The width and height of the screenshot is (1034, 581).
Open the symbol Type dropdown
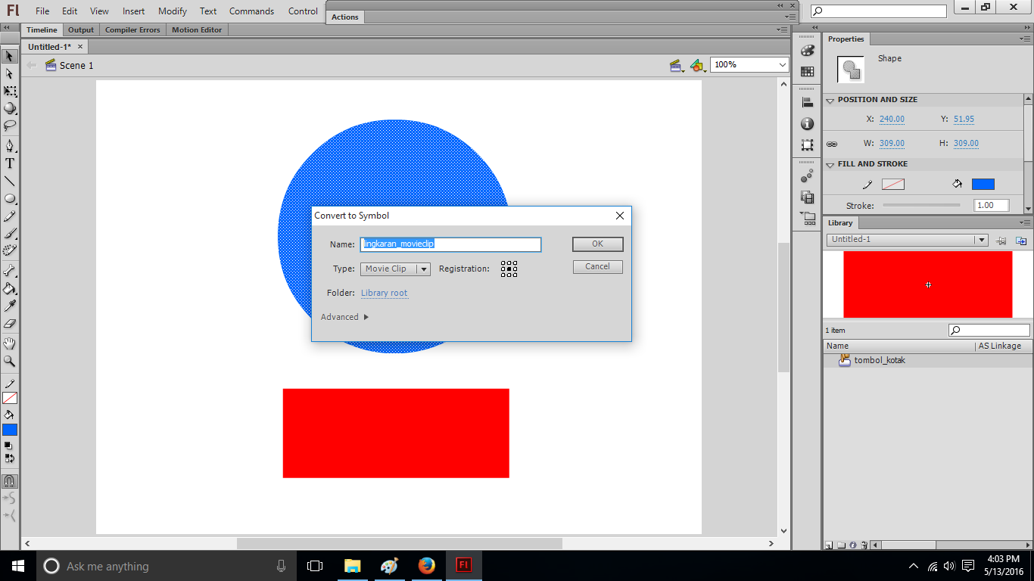[x=395, y=269]
